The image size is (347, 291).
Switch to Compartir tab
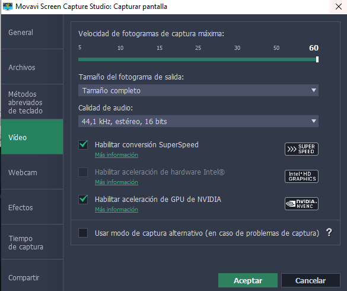click(32, 276)
